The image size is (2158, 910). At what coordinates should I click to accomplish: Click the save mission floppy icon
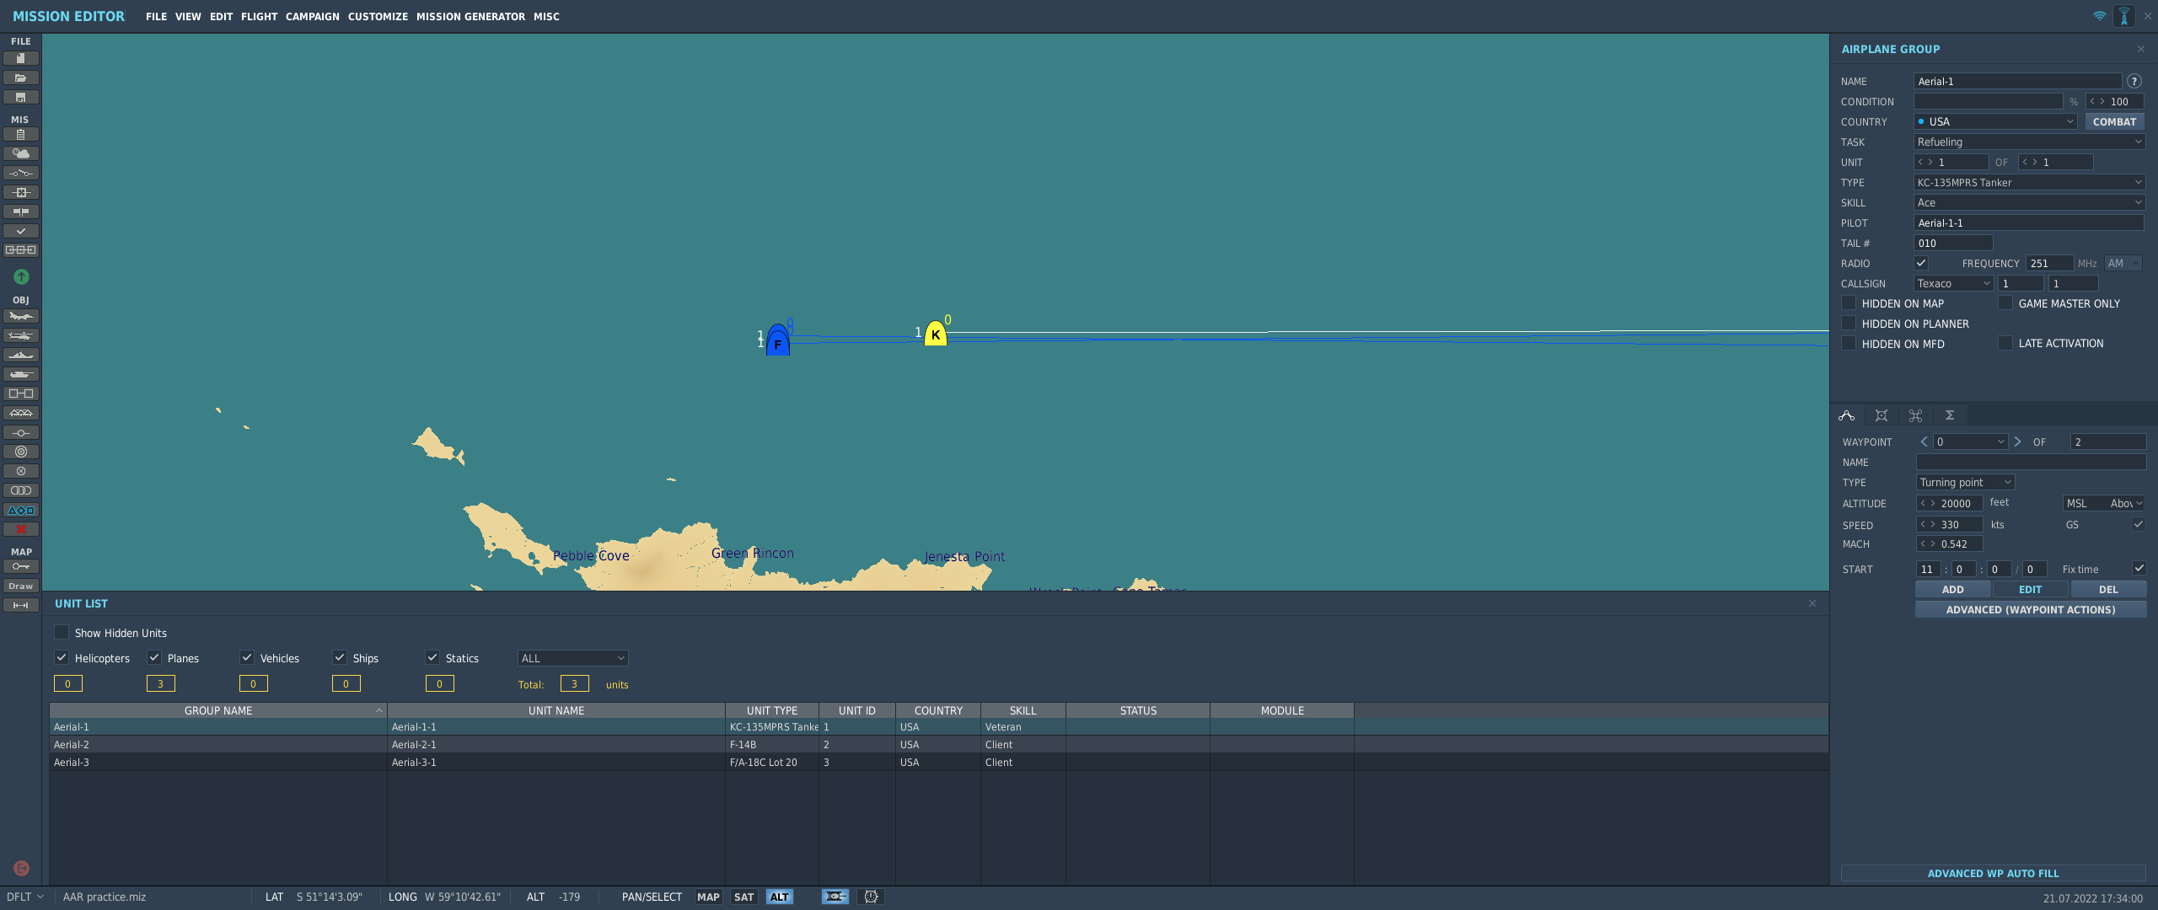[21, 98]
